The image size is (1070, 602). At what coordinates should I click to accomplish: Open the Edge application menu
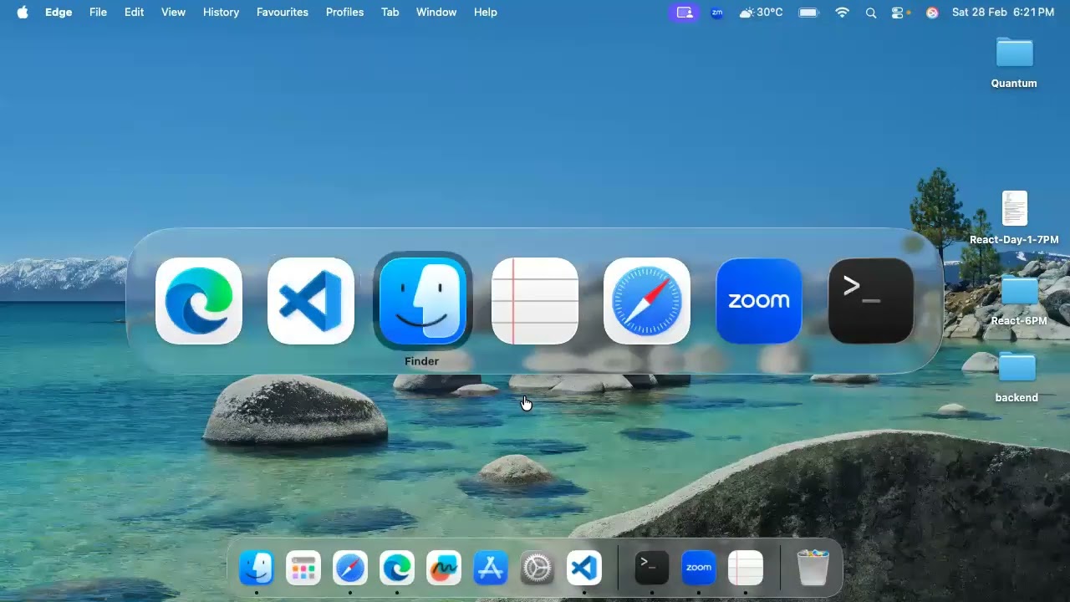(x=59, y=13)
